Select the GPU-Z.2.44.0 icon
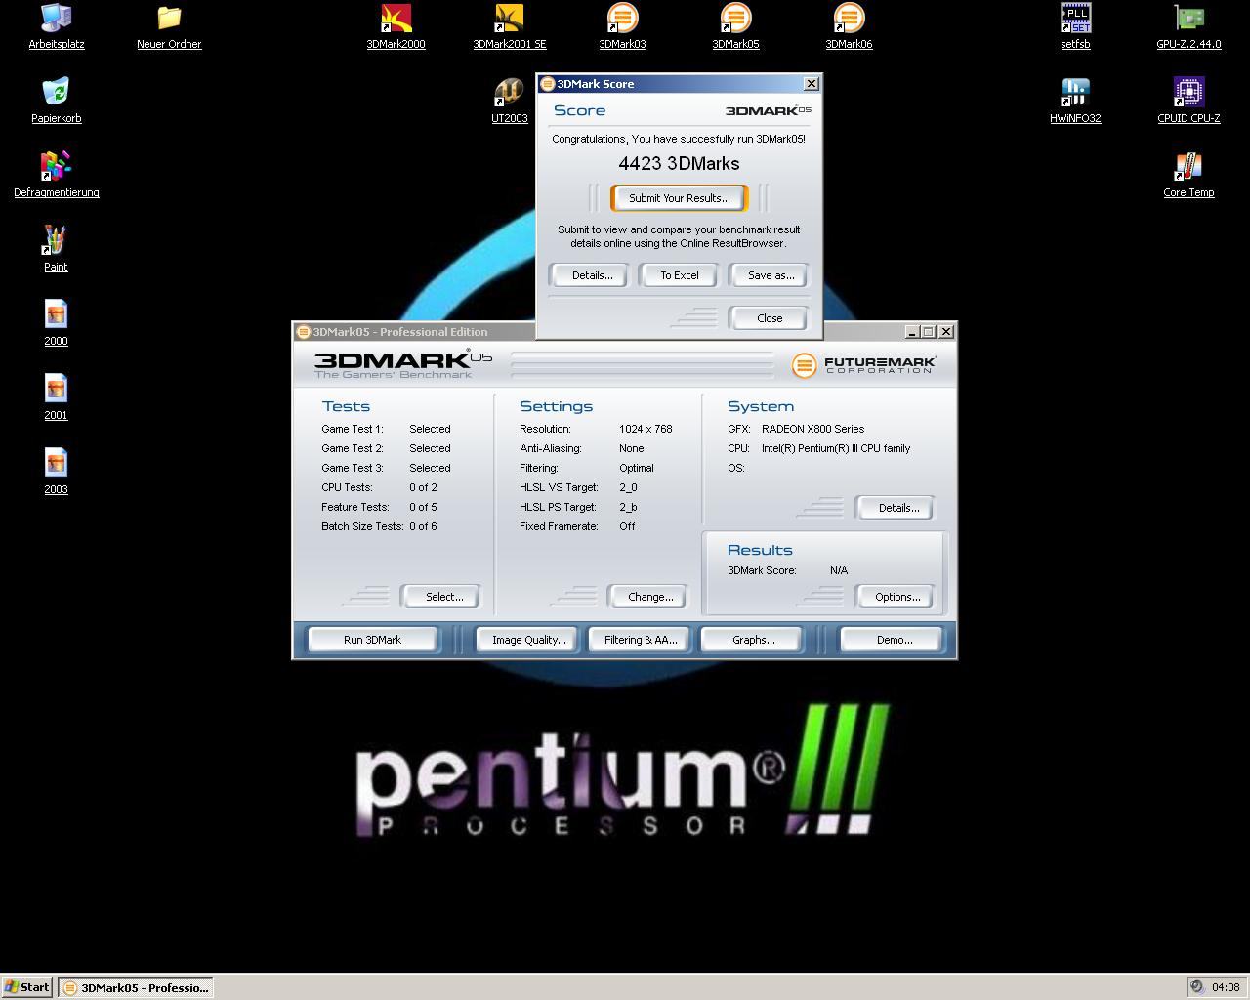The width and height of the screenshot is (1250, 1000). [x=1188, y=26]
